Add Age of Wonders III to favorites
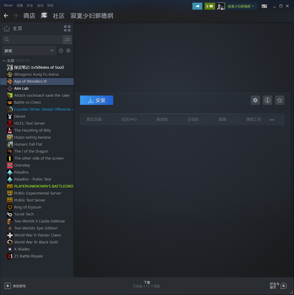294x295 pixels. tap(280, 100)
